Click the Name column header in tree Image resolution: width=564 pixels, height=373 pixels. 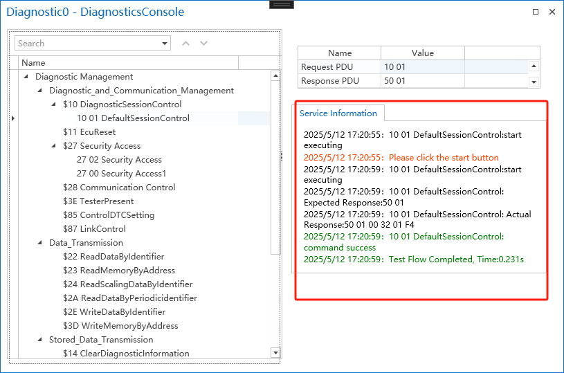[128, 63]
